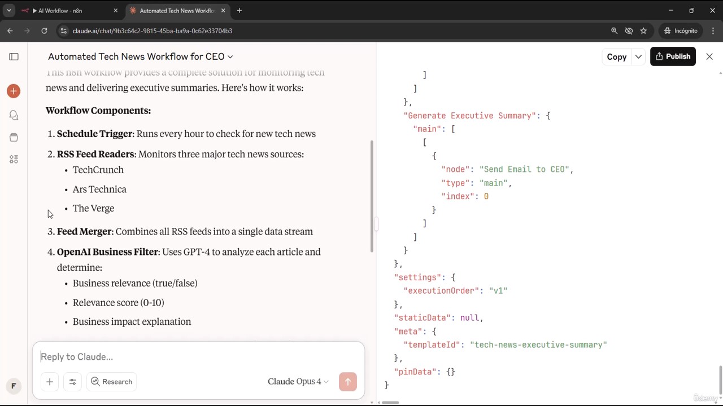
Task: Copy the artifact code
Action: (x=617, y=56)
